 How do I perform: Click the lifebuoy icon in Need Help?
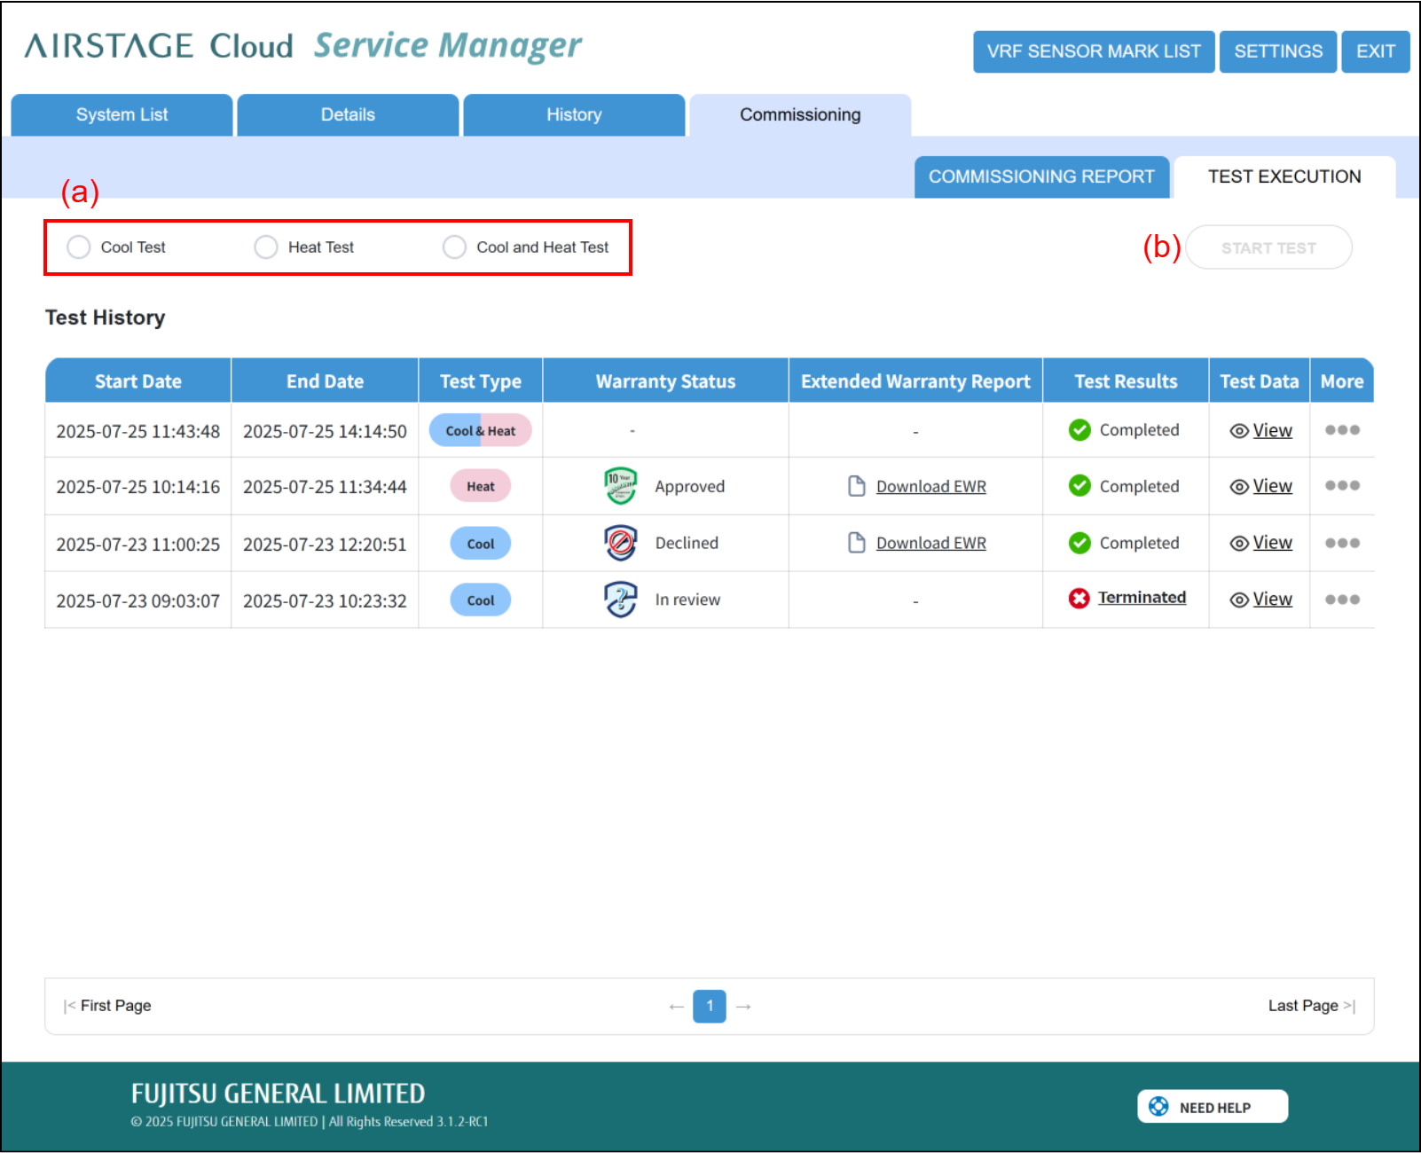[1158, 1107]
